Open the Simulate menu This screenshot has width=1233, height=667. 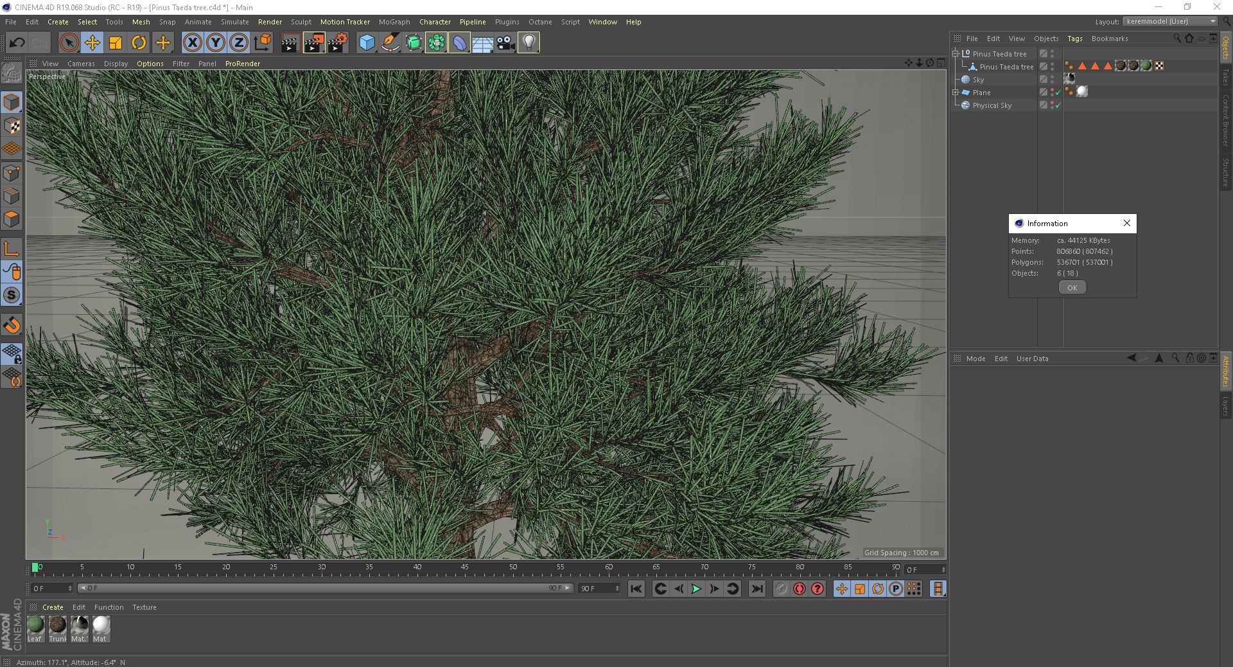click(x=235, y=22)
